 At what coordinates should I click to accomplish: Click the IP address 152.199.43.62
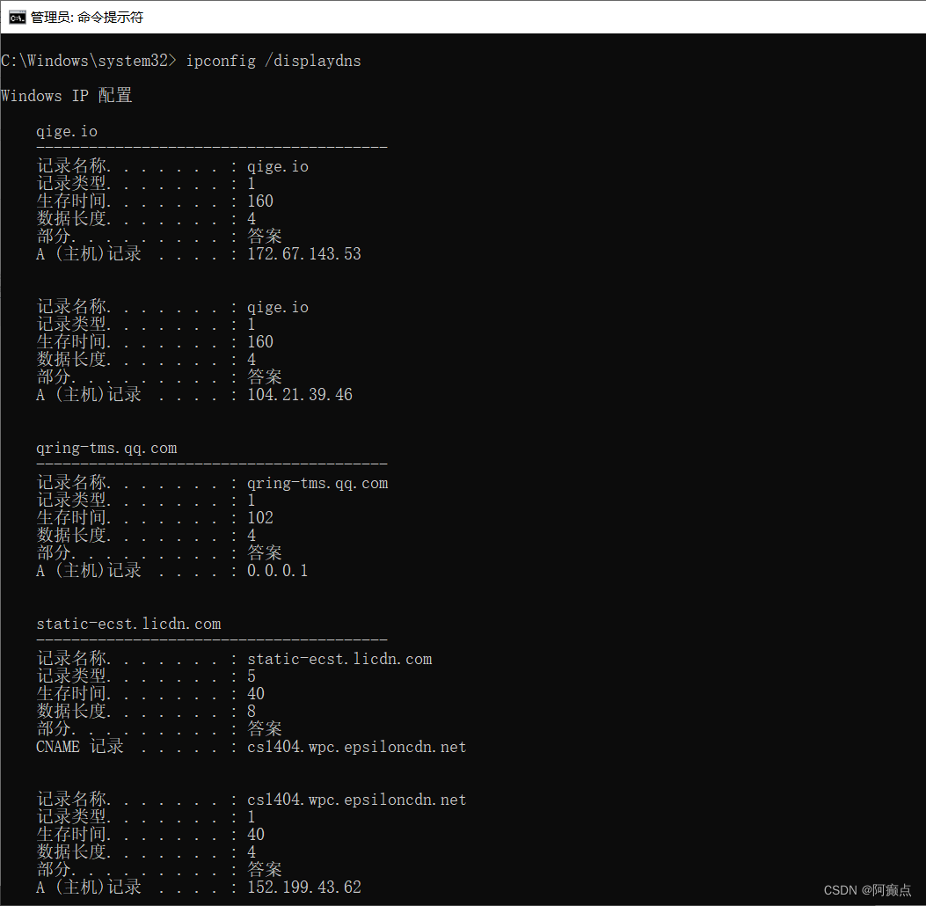[x=304, y=888]
